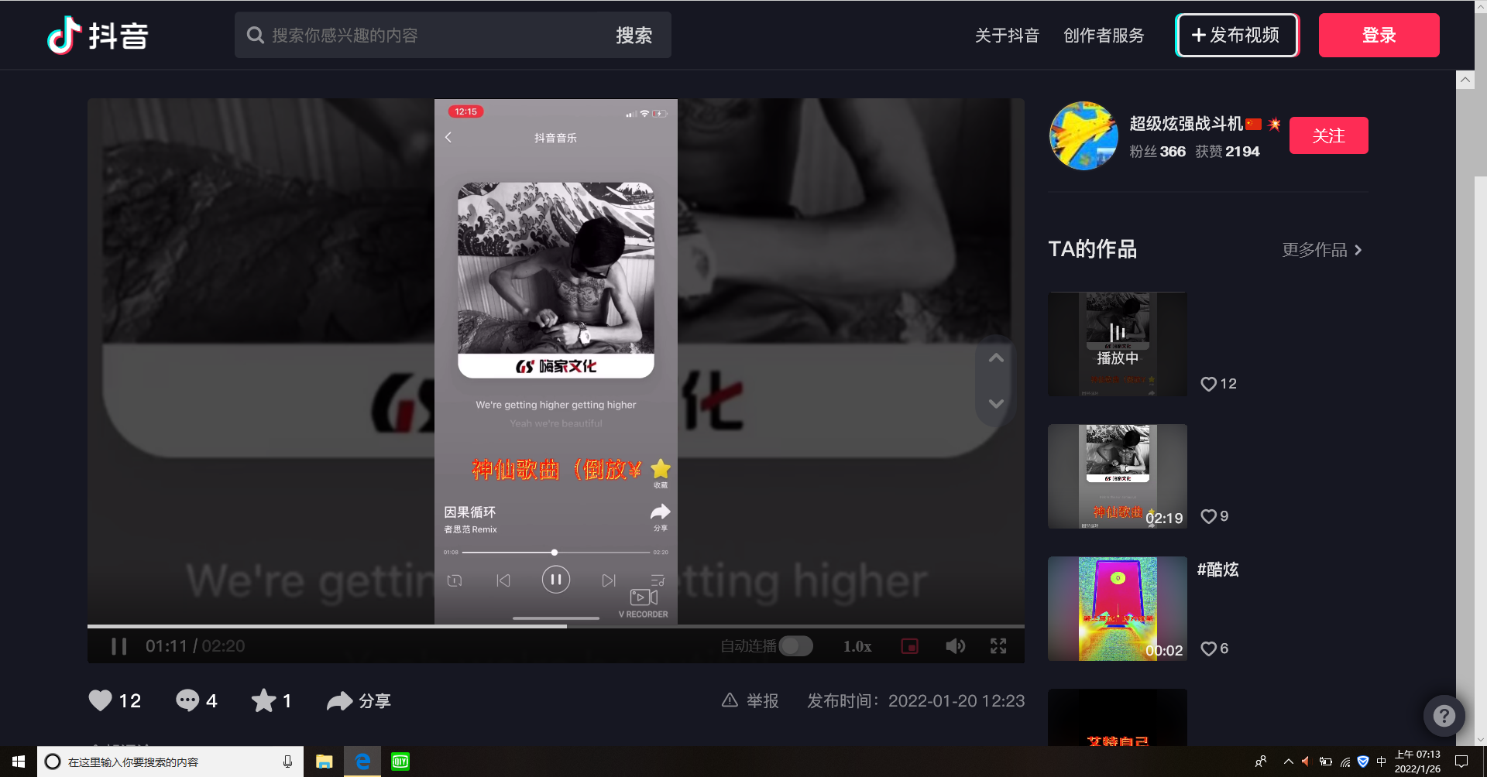Open the 02:19 video thumbnail

1117,477
